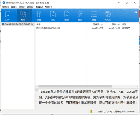Maximize the Bandizip window

[127, 3]
